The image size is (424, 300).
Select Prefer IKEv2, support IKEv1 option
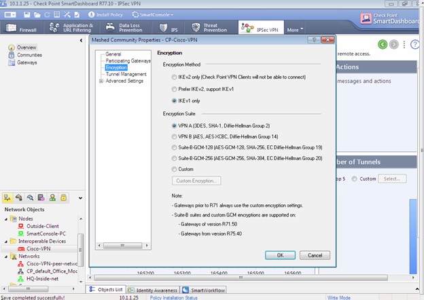click(174, 89)
